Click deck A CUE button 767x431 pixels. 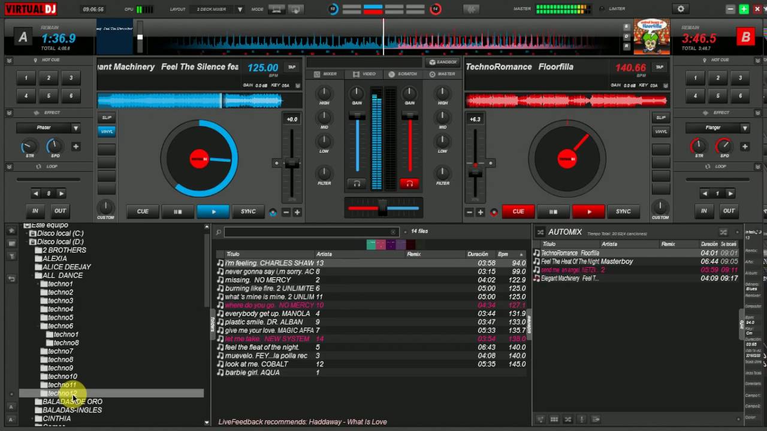pos(143,211)
